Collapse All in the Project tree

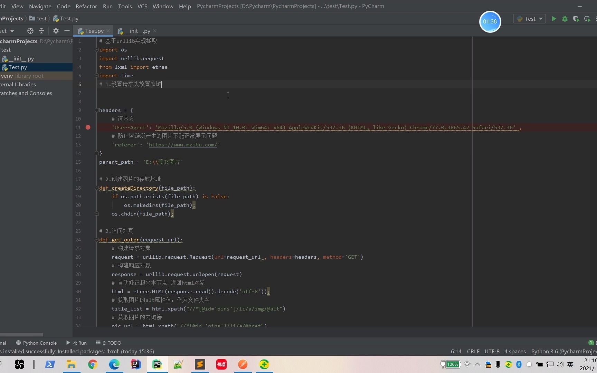(41, 31)
